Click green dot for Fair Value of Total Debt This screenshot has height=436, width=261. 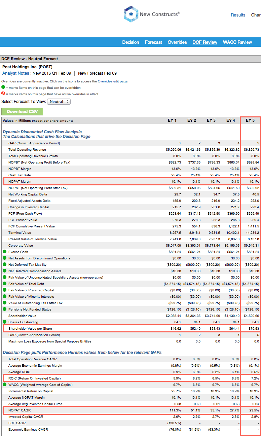click(4, 284)
